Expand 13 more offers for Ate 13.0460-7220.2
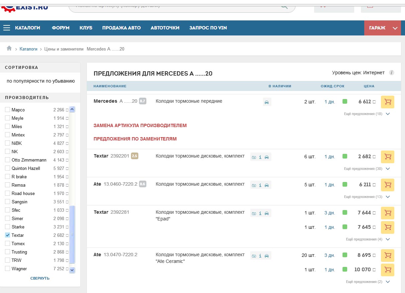 (367, 197)
